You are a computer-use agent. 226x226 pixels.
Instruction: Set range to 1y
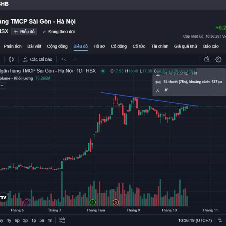[9, 220]
